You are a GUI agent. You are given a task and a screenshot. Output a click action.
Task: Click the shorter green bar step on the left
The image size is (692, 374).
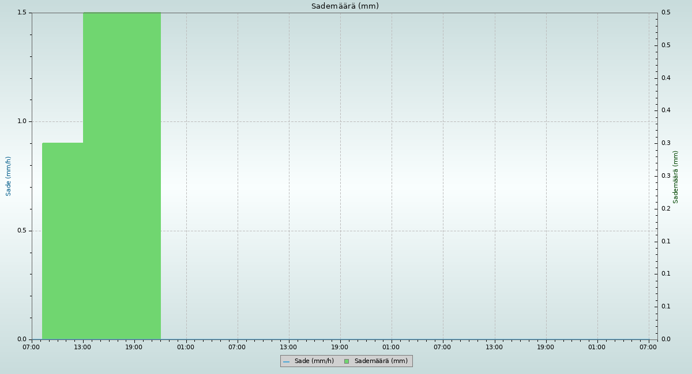click(x=62, y=242)
